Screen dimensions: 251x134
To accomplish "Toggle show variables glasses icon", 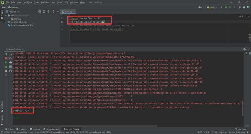I will pyautogui.click(x=11, y=67).
